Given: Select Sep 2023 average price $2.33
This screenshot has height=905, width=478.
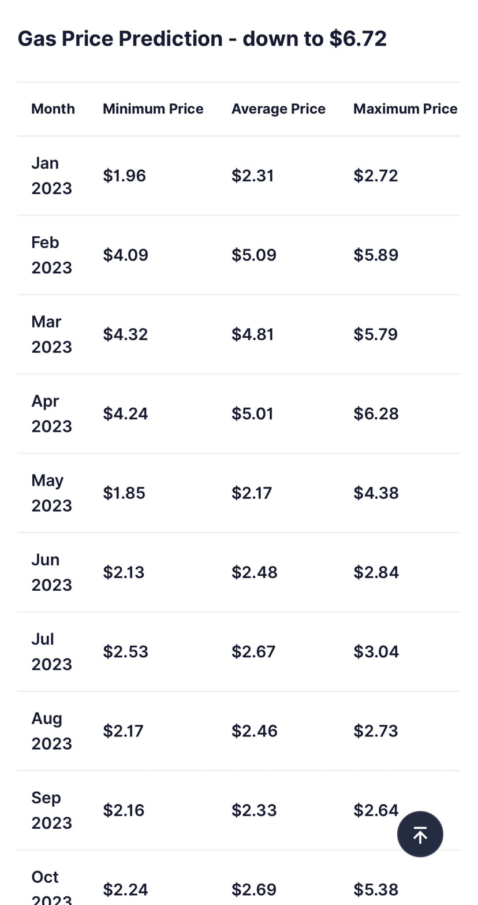Looking at the screenshot, I should point(254,810).
